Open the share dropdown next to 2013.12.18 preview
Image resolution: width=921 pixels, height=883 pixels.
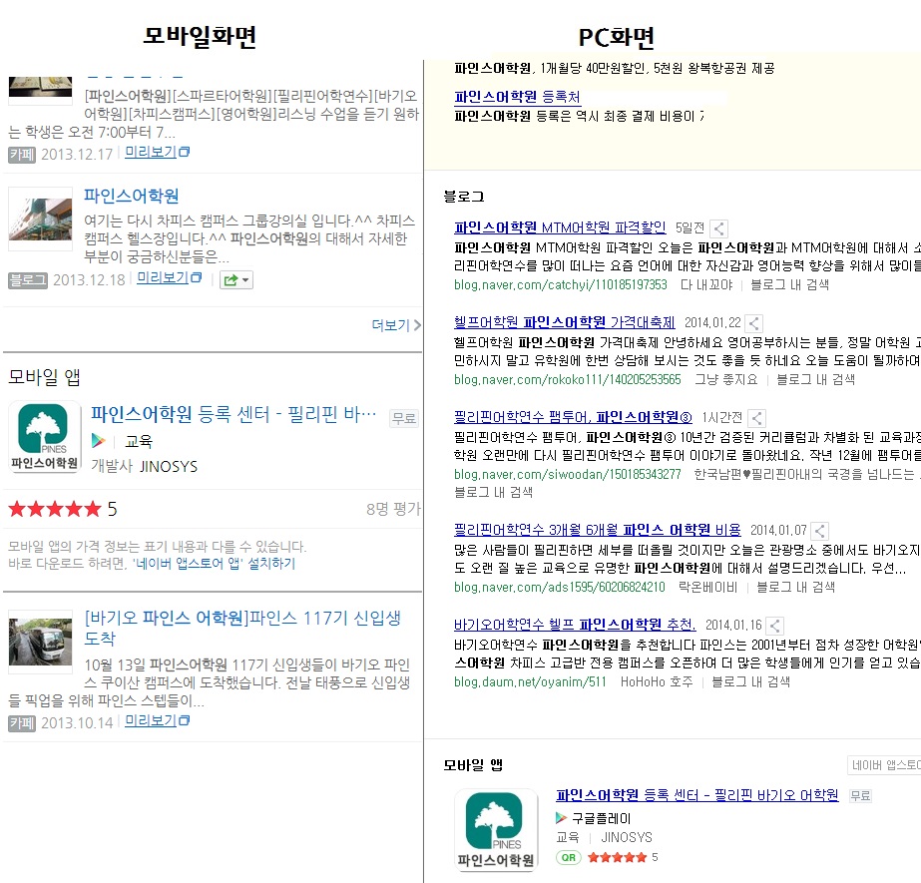pyautogui.click(x=236, y=280)
